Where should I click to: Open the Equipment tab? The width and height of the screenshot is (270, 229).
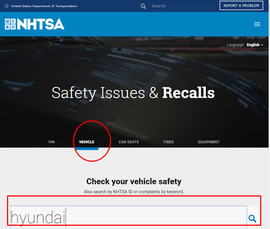208,142
